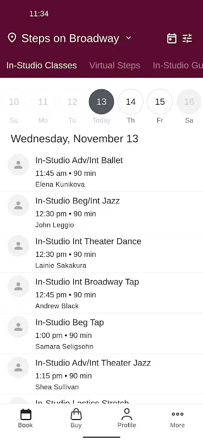Image resolution: width=203 pixels, height=441 pixels.
Task: Open In-Studio Beg Tap class
Action: [x=101, y=334]
